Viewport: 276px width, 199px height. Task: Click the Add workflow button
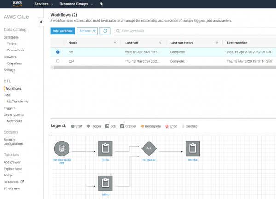pos(62,31)
